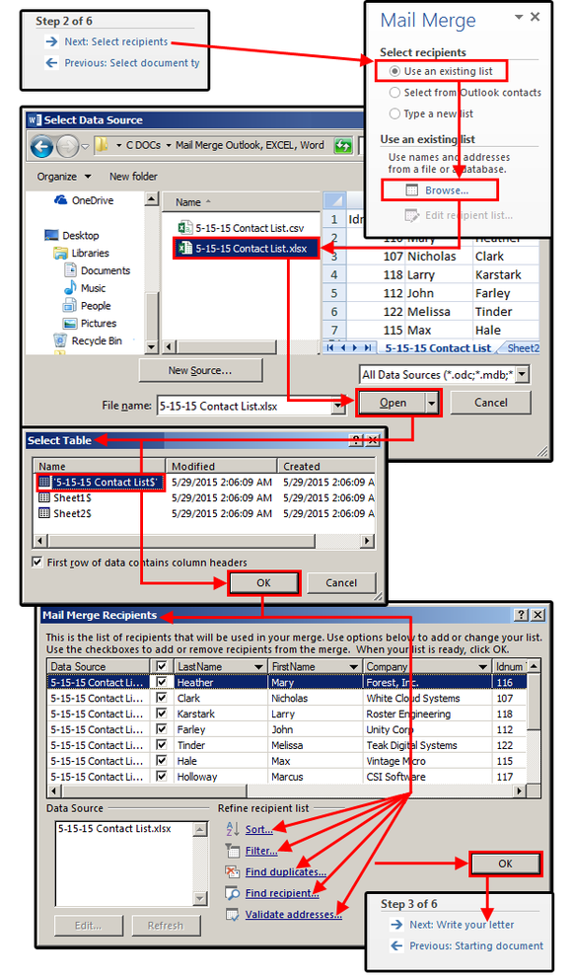The image size is (572, 979).
Task: Uncheck the Clark Nicholas recipient row
Action: point(162,698)
